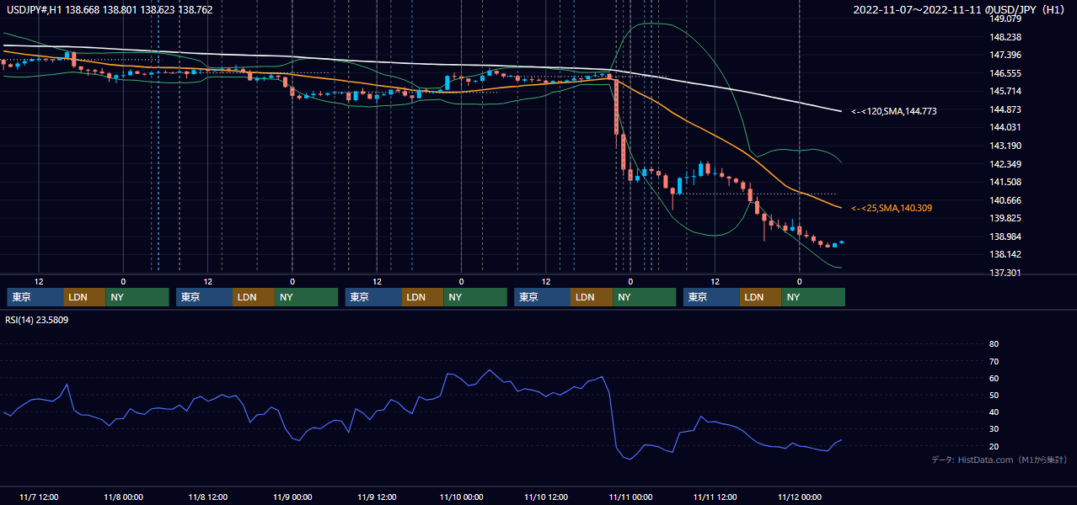Select the 141.508 price level
1077x505 pixels.
[1005, 182]
